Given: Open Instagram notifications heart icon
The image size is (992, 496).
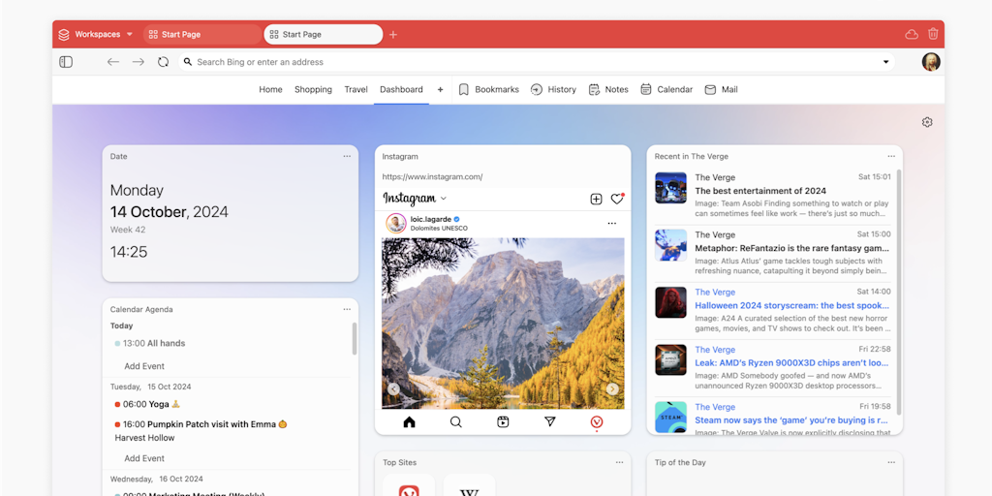Looking at the screenshot, I should pyautogui.click(x=617, y=200).
